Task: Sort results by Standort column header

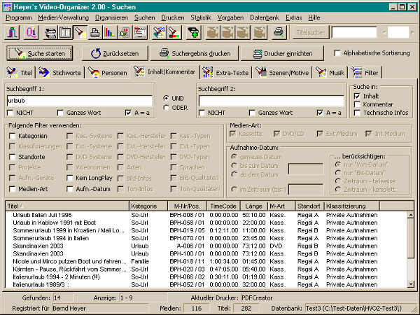Action: point(309,206)
